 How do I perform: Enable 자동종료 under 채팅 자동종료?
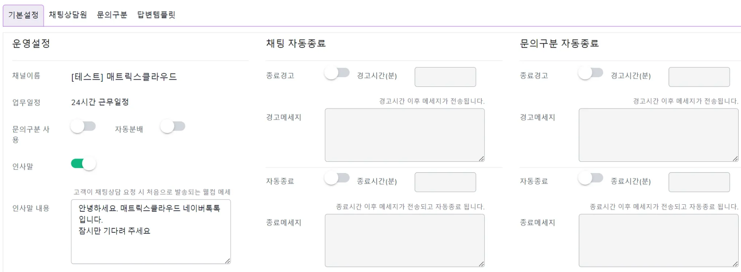coord(337,178)
